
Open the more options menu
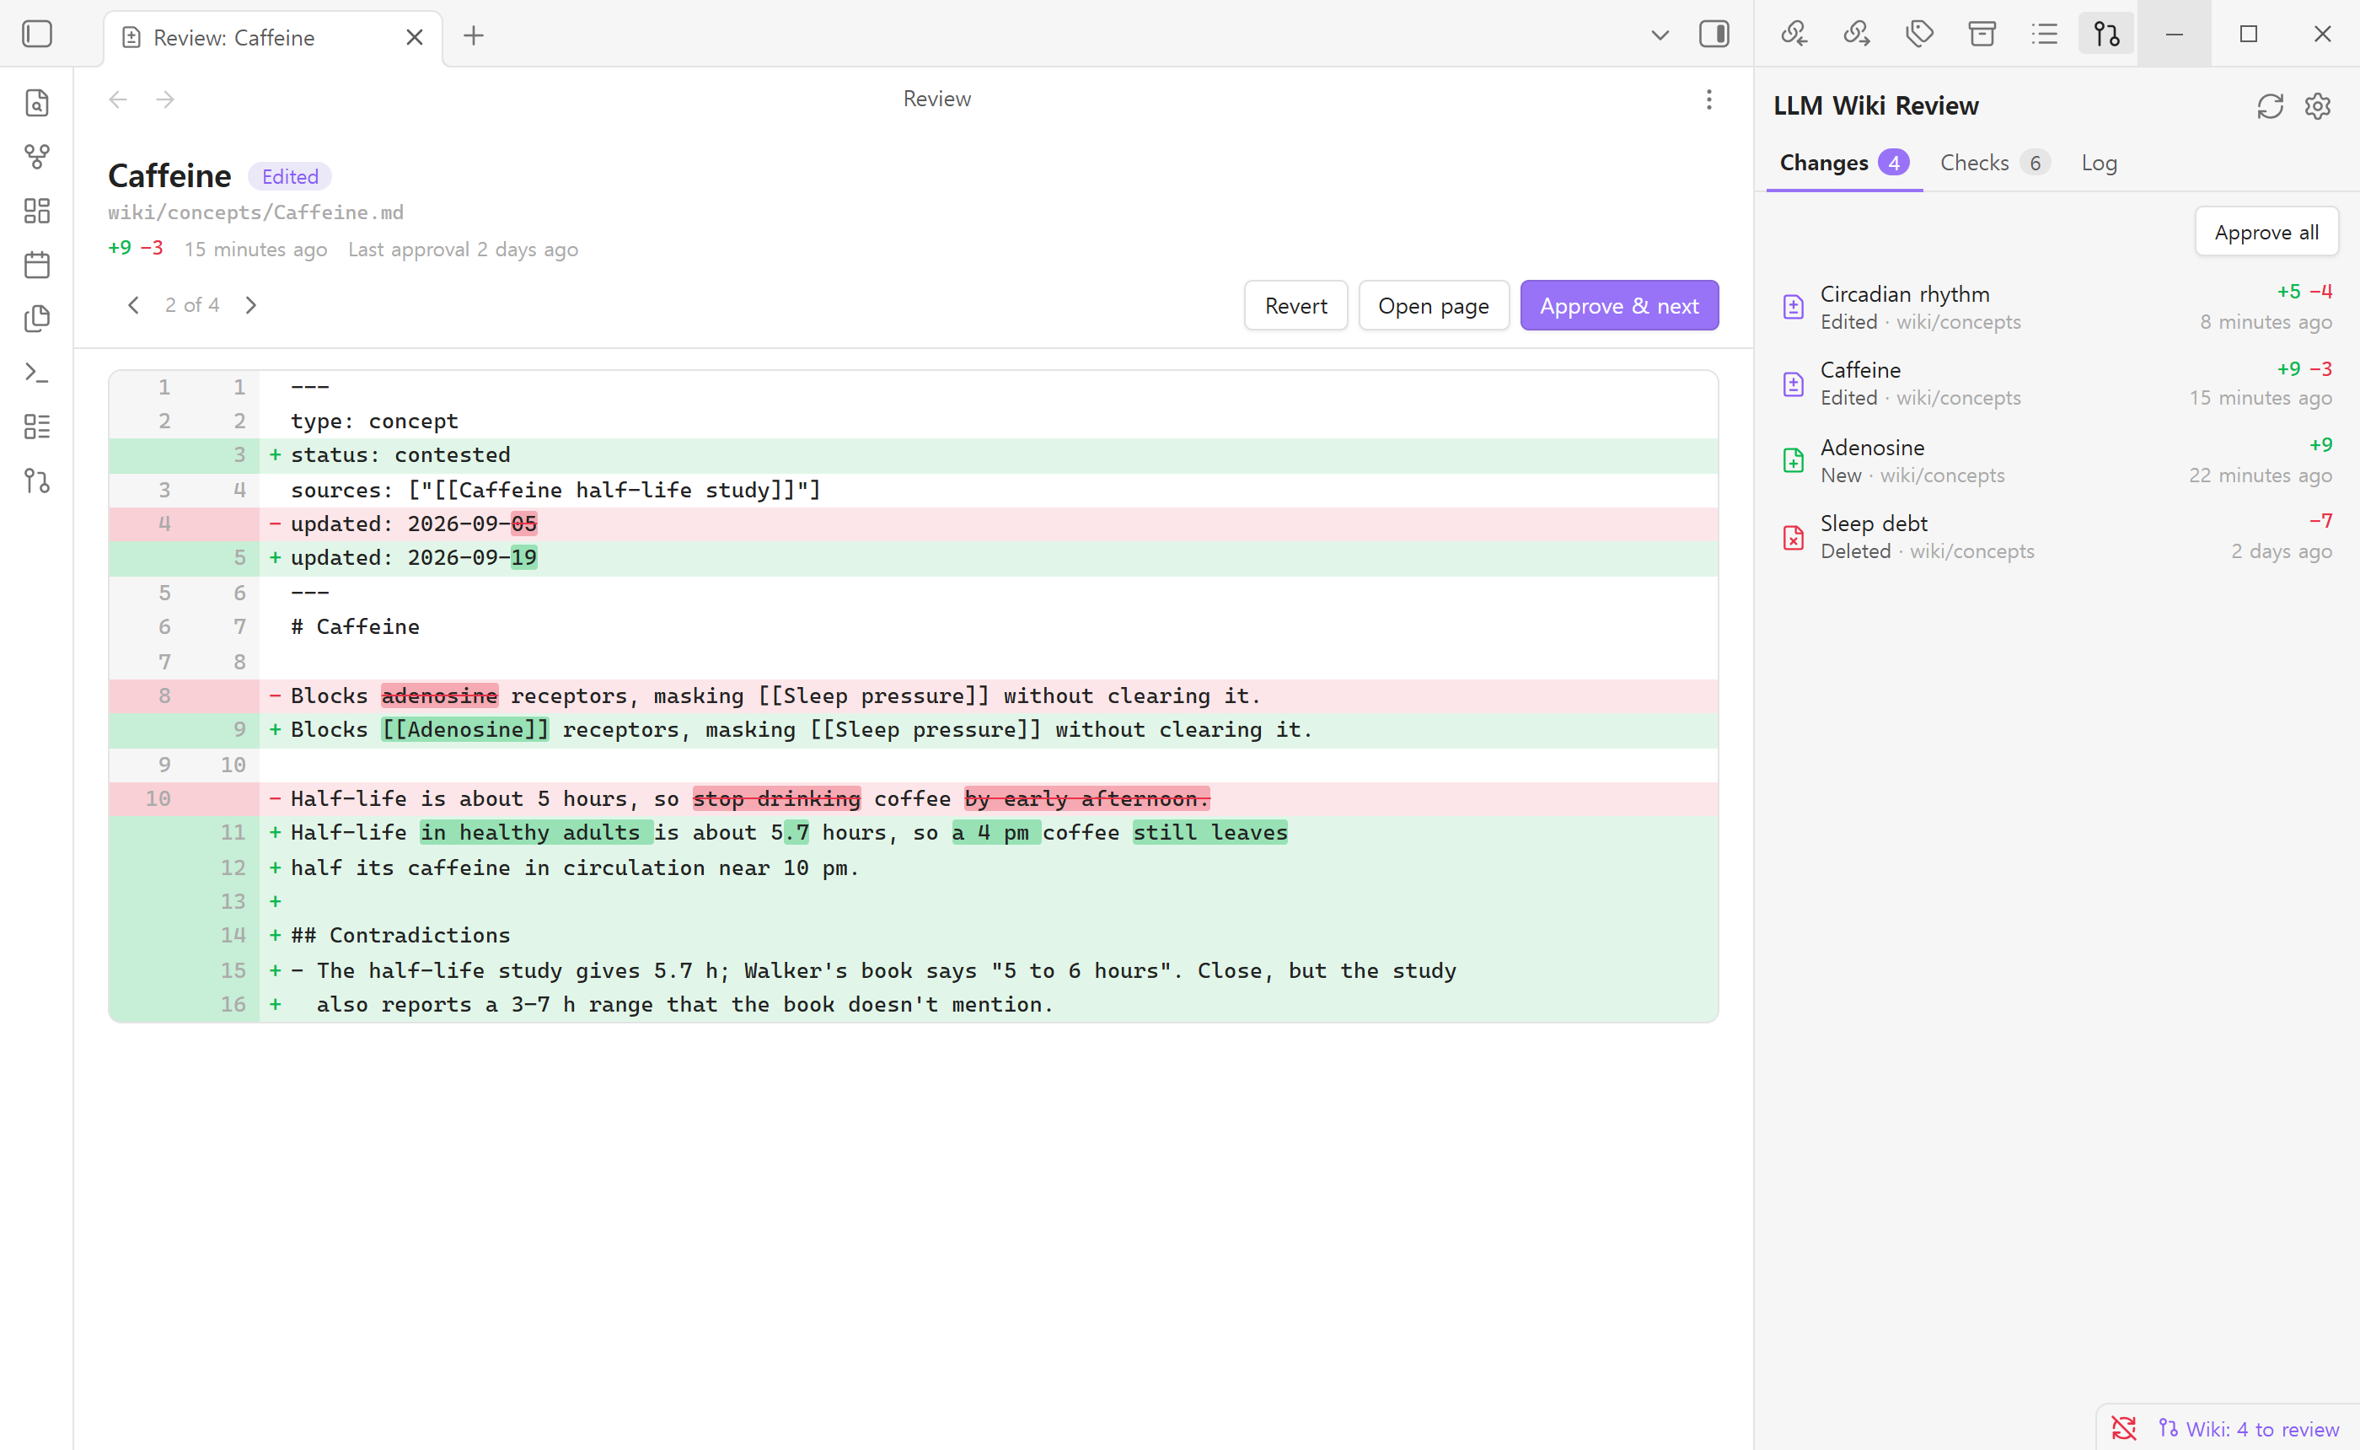pos(1708,99)
